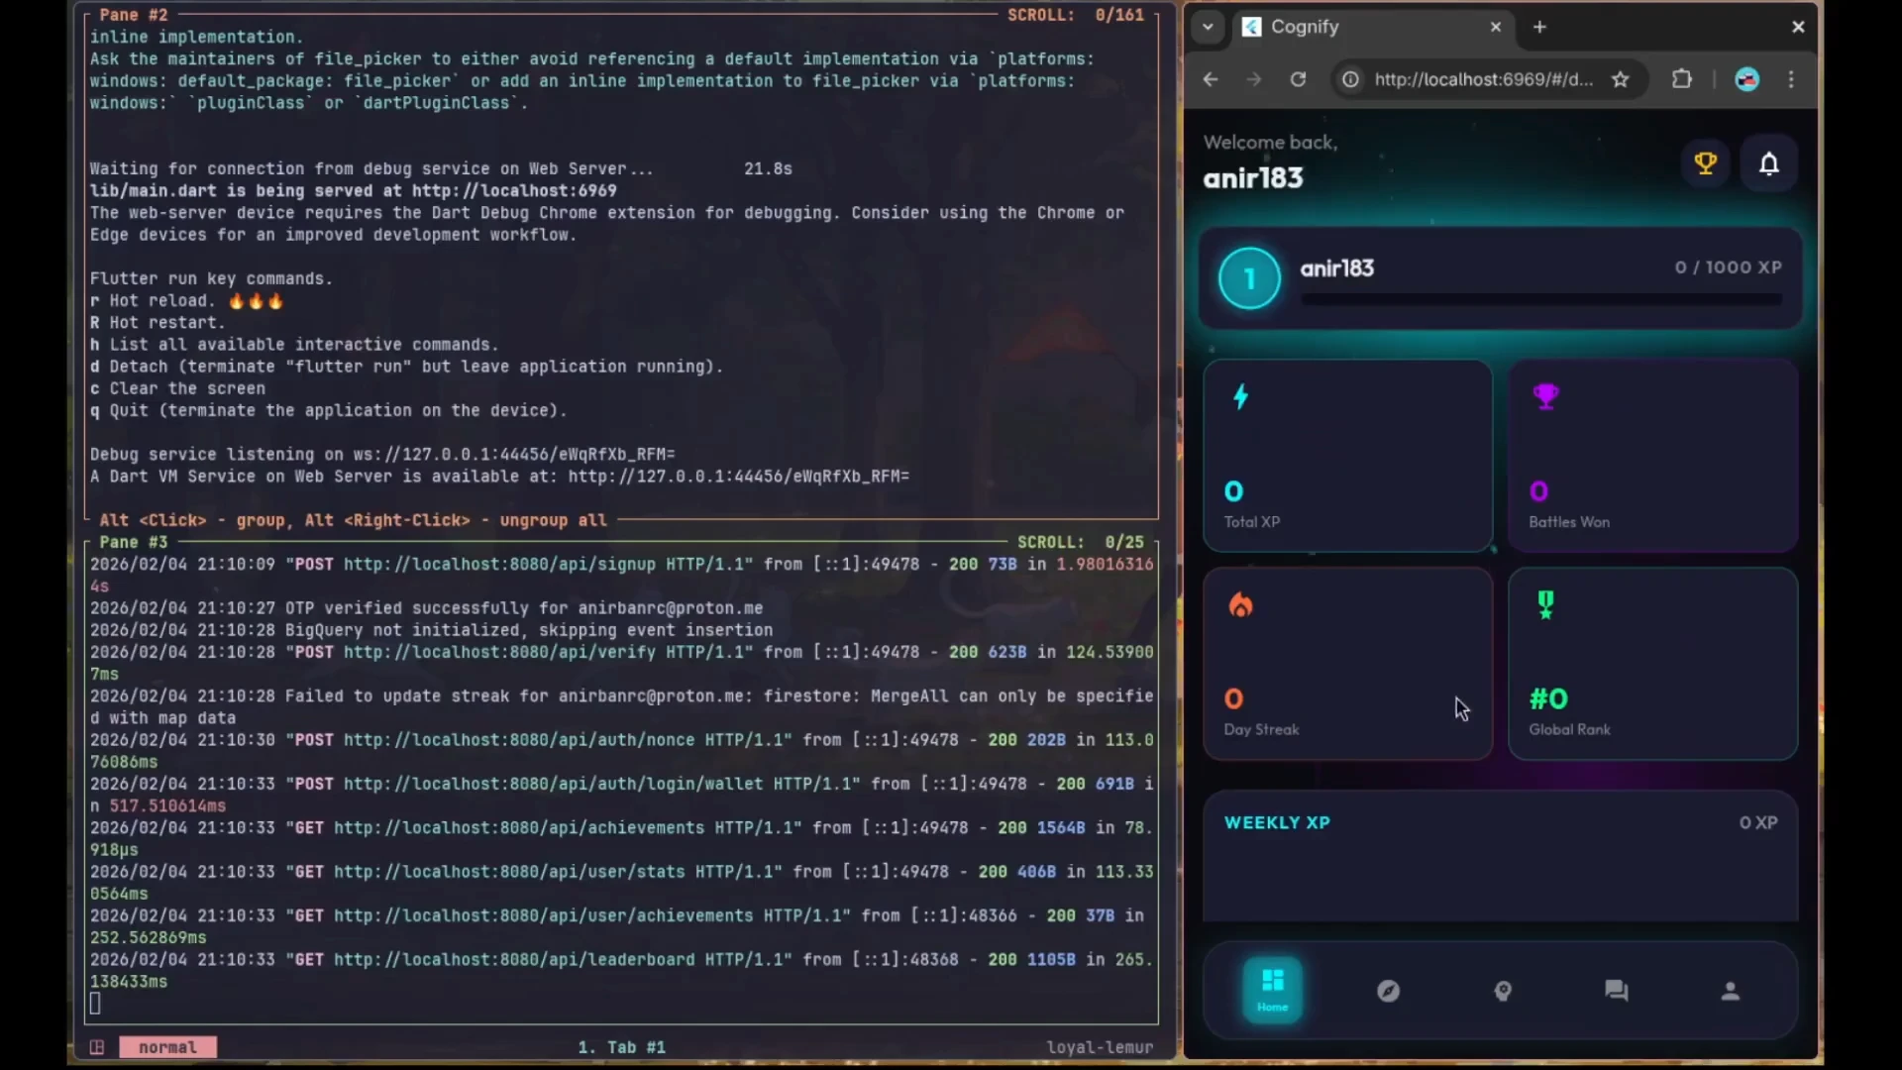Viewport: 1902px width, 1070px height.
Task: Click the /api/user/stats GET URL in log
Action: tap(509, 872)
